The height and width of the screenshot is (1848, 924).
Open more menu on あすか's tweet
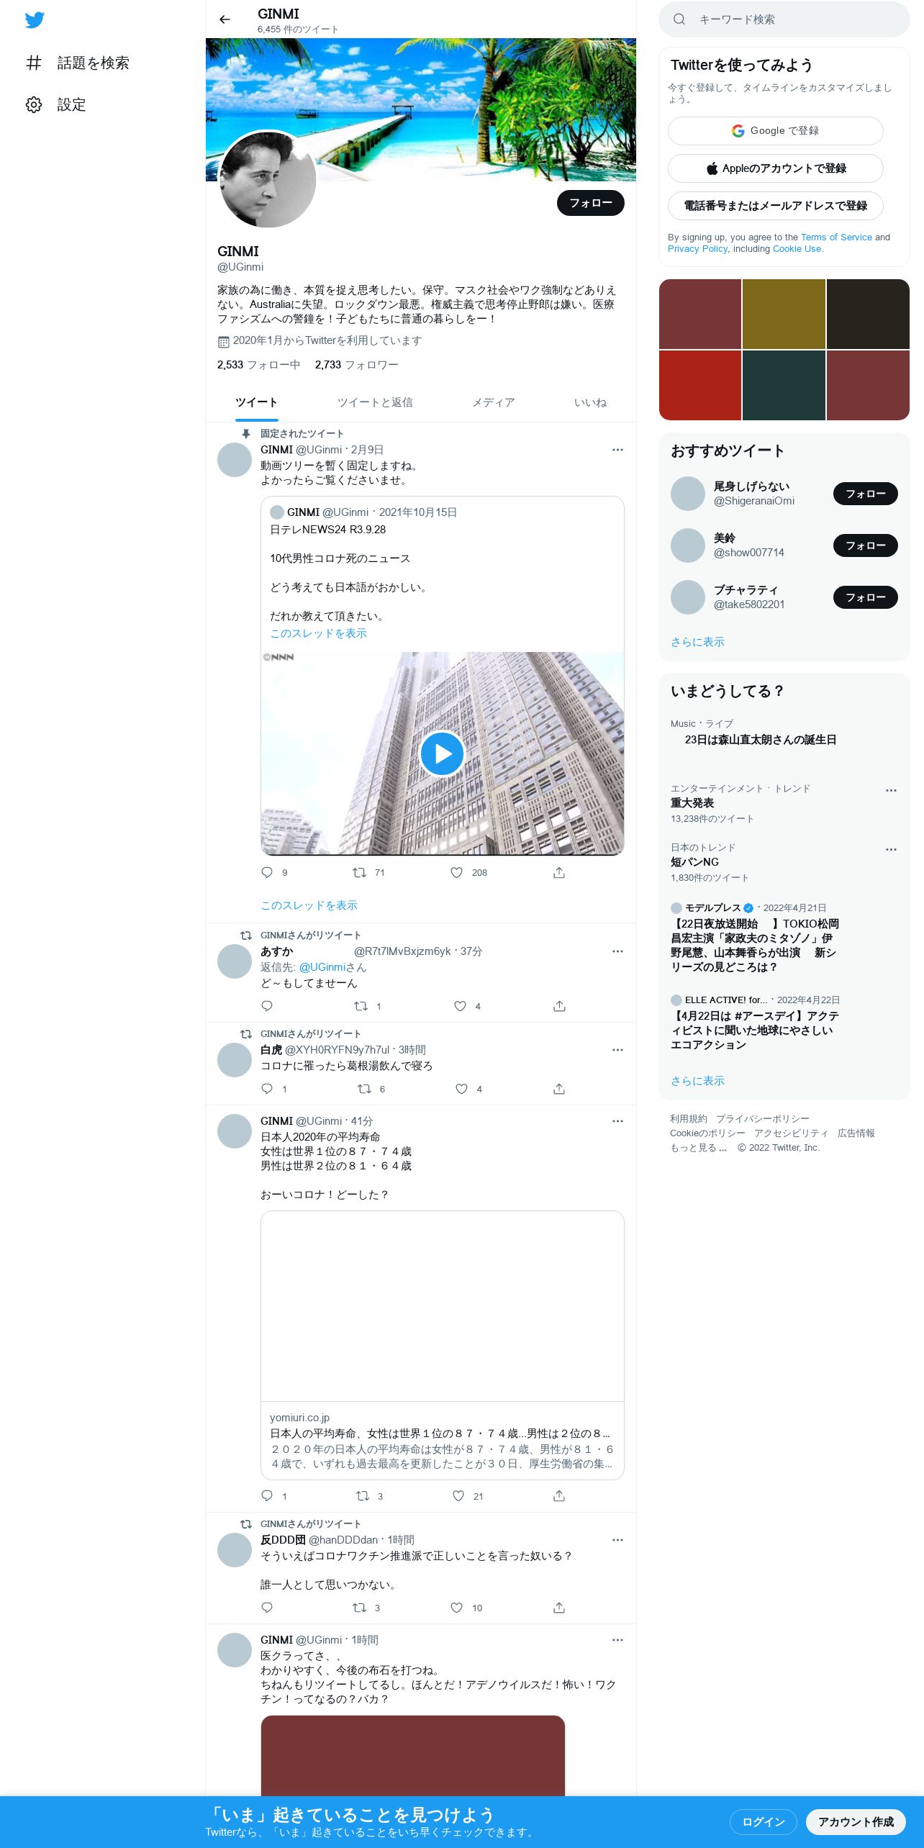[617, 951]
